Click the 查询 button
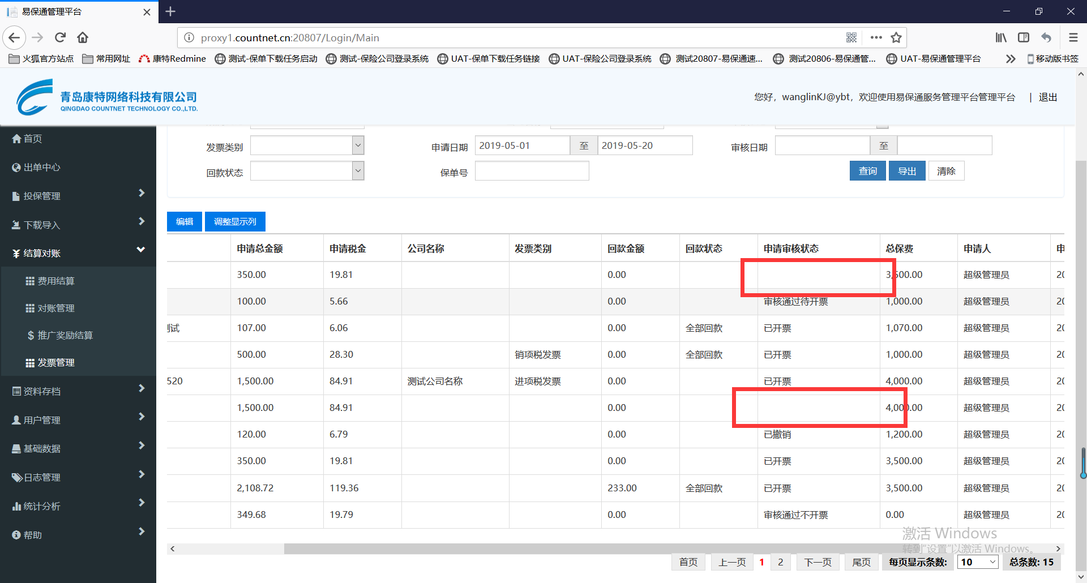The height and width of the screenshot is (583, 1087). 867,171
